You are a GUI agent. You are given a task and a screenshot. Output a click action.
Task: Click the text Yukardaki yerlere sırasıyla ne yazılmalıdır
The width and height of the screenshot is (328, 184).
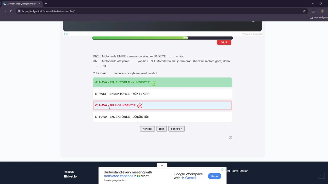[125, 73]
